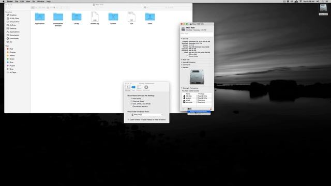Open the Window menu

coord(41,1)
